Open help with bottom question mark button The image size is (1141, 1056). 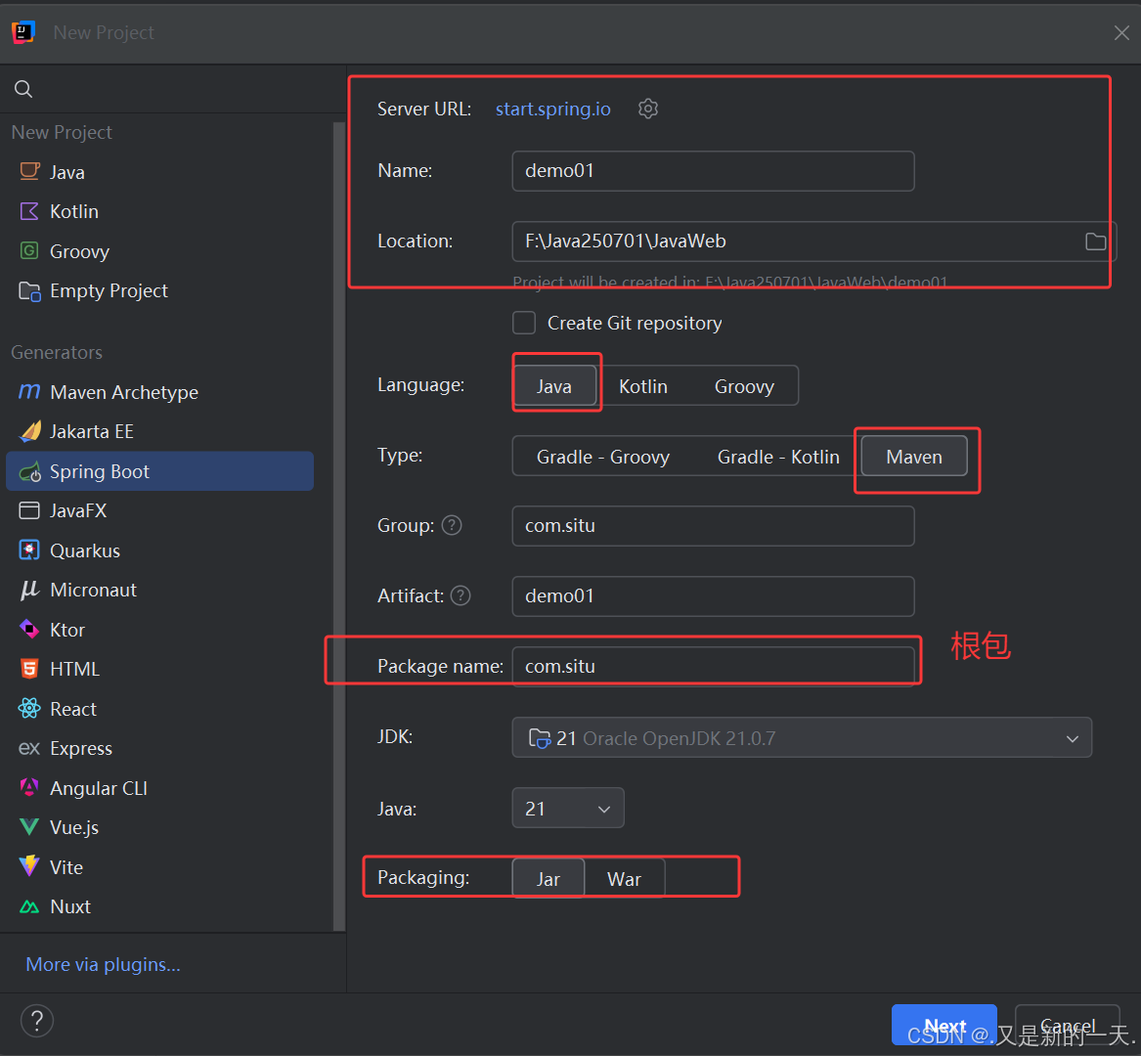click(37, 1021)
